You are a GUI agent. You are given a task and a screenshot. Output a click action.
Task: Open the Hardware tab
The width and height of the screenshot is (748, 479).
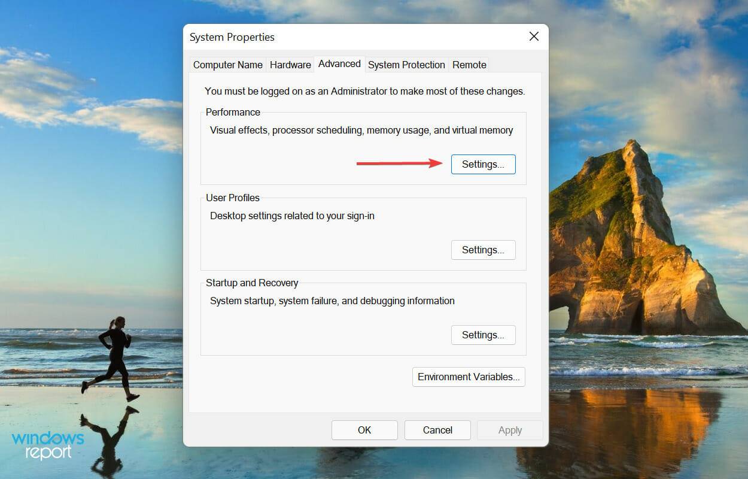click(290, 65)
